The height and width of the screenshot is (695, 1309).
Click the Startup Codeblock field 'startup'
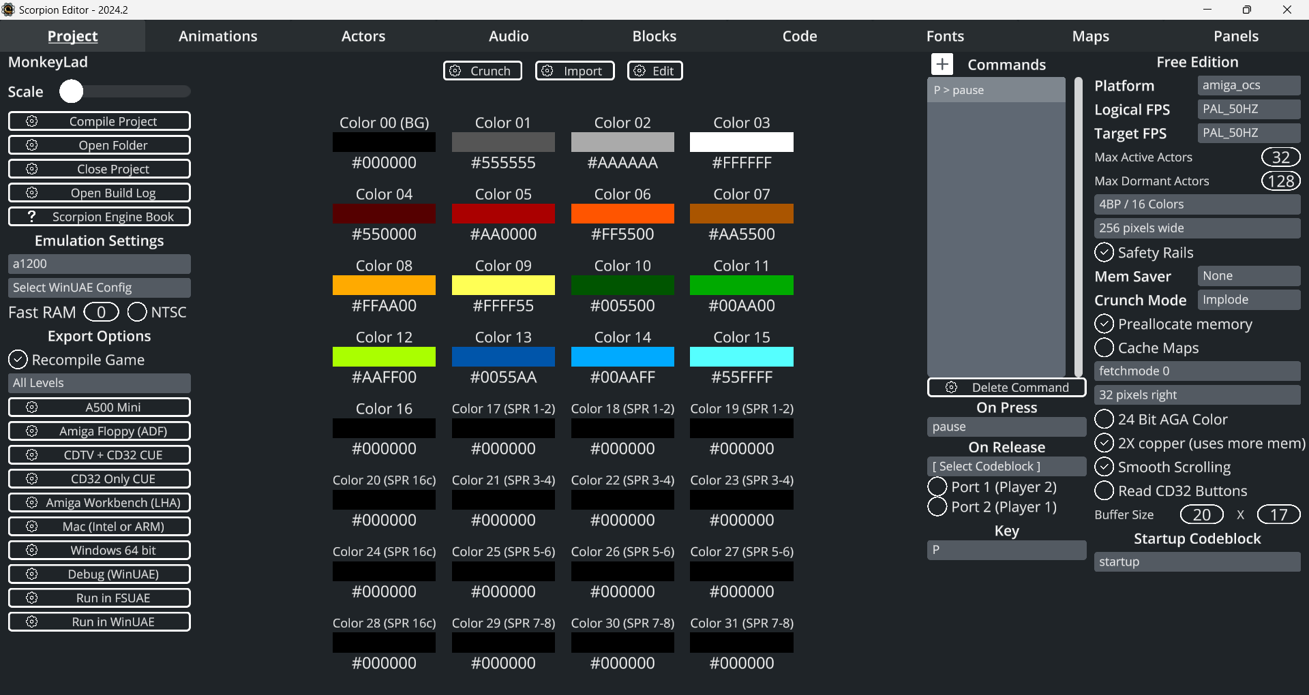pyautogui.click(x=1197, y=562)
